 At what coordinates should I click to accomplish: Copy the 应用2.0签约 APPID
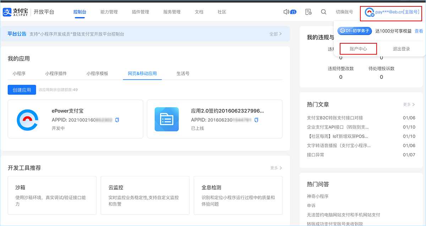[256, 120]
